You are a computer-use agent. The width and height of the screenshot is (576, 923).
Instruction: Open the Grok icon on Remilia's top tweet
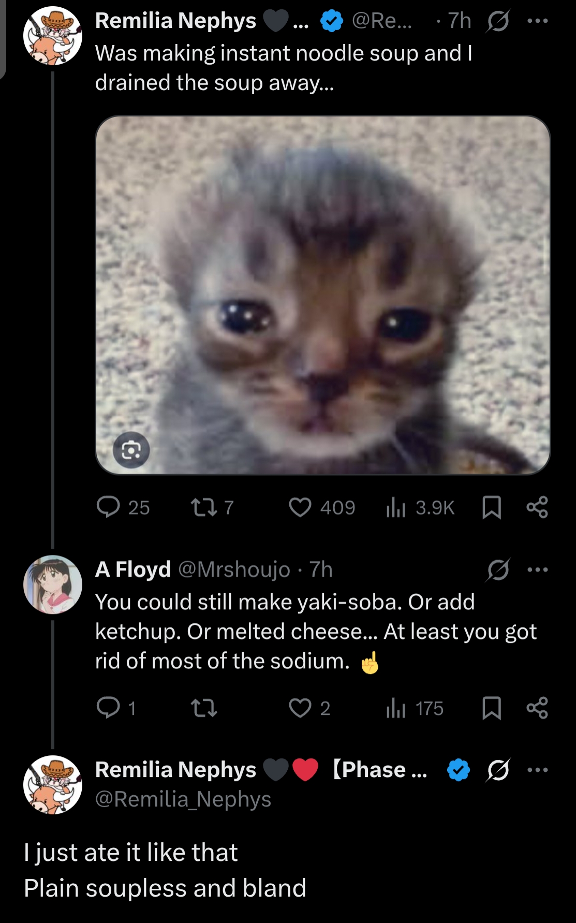coord(498,21)
